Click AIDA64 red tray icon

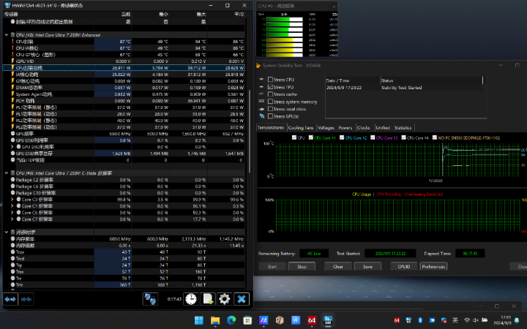click(397, 320)
